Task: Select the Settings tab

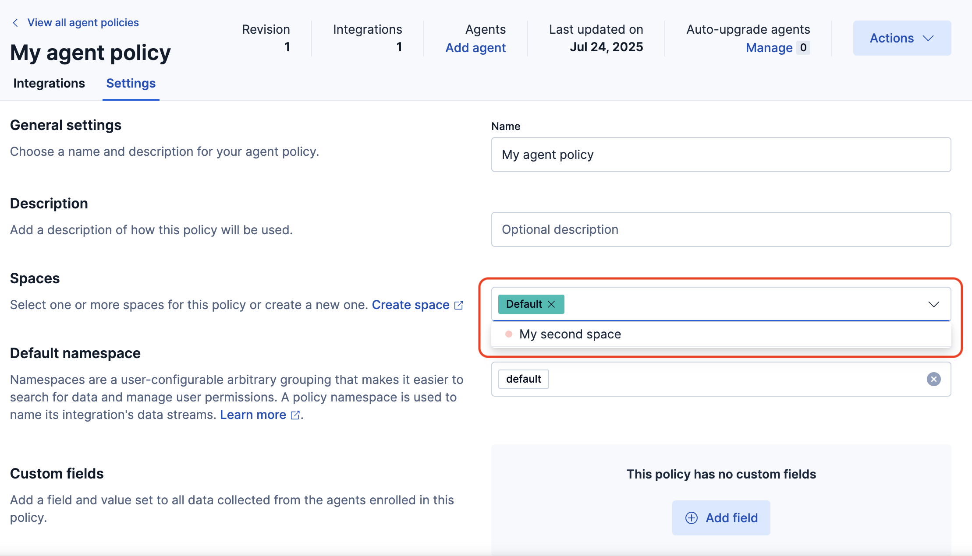Action: (130, 83)
